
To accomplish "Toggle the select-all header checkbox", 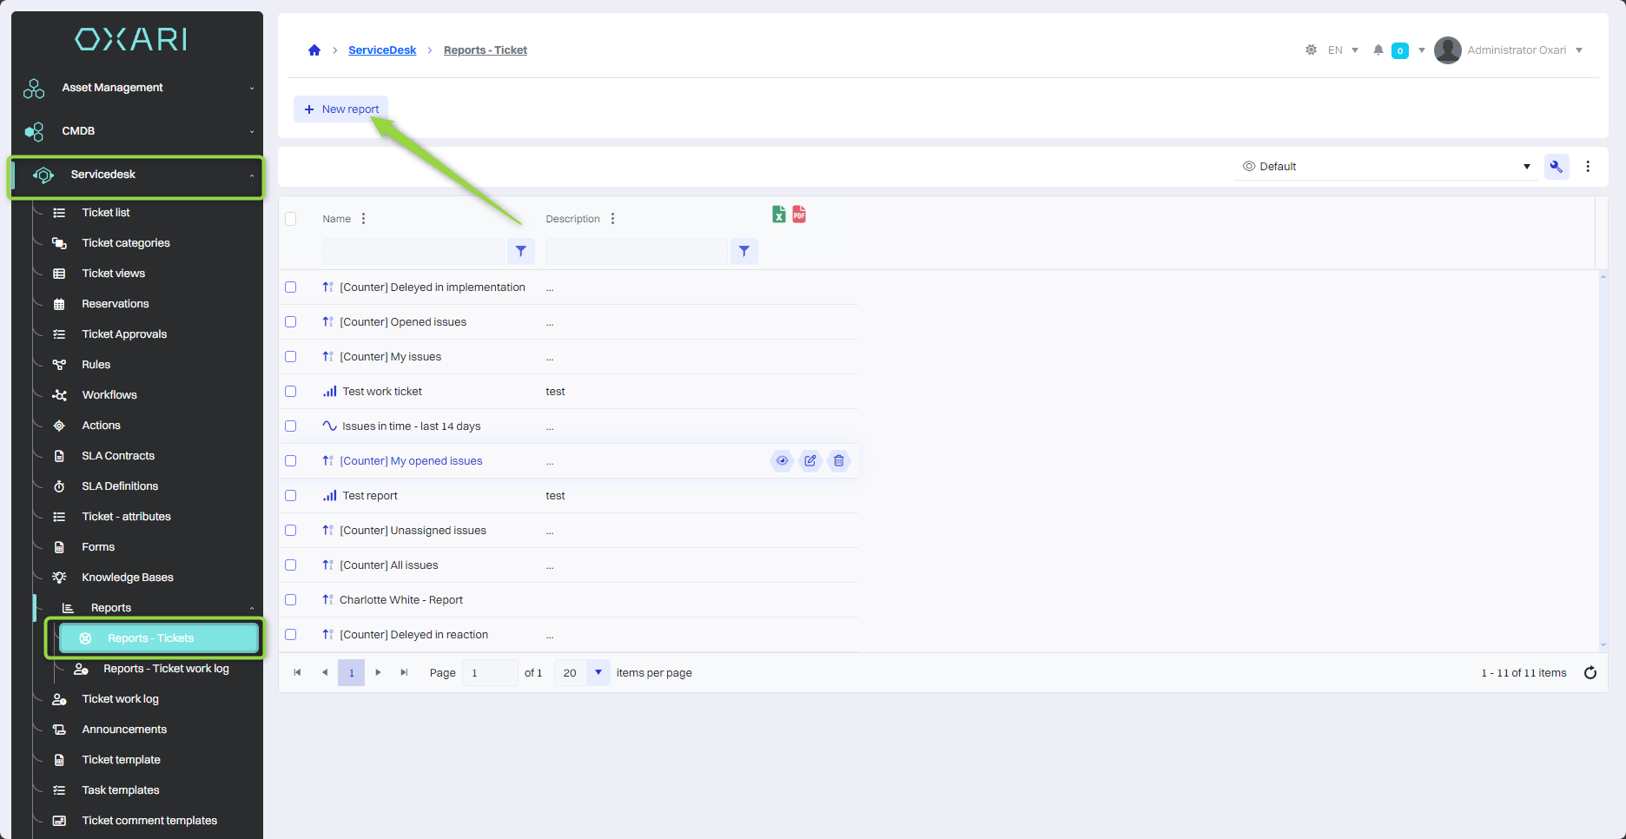I will tap(291, 219).
